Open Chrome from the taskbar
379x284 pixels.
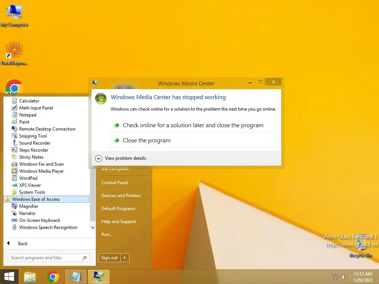(53, 277)
